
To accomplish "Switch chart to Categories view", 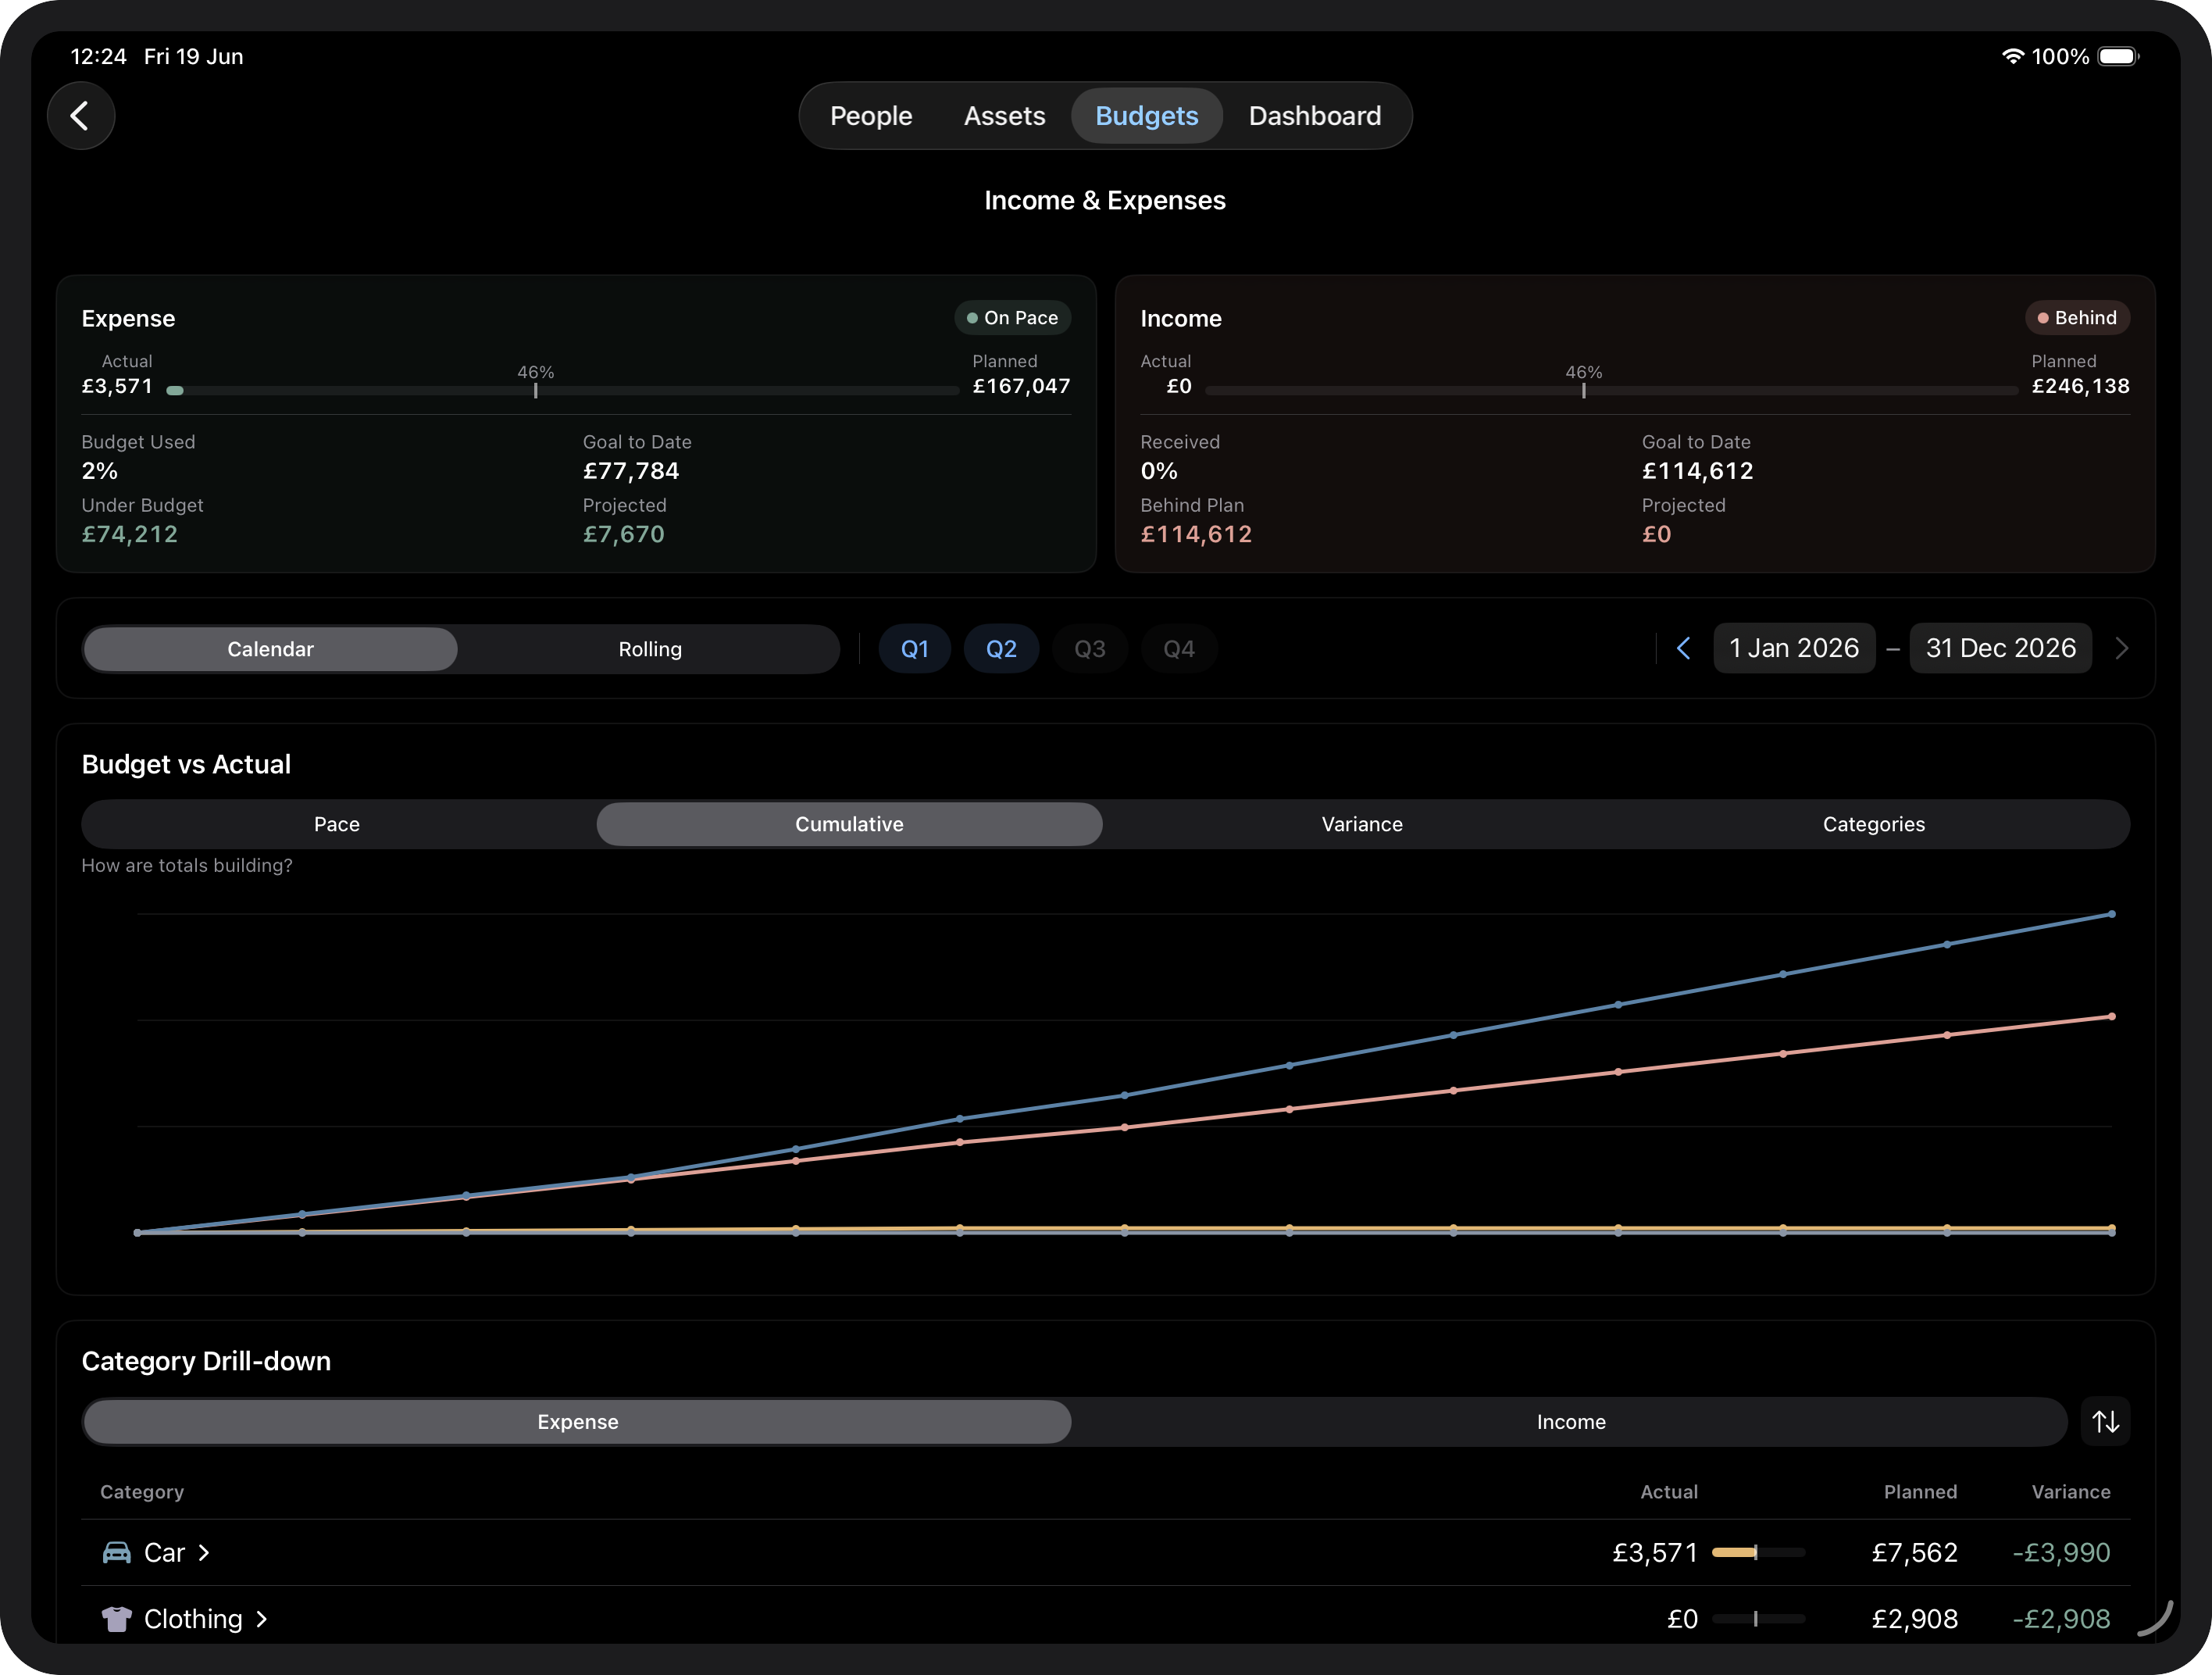I will point(1873,824).
